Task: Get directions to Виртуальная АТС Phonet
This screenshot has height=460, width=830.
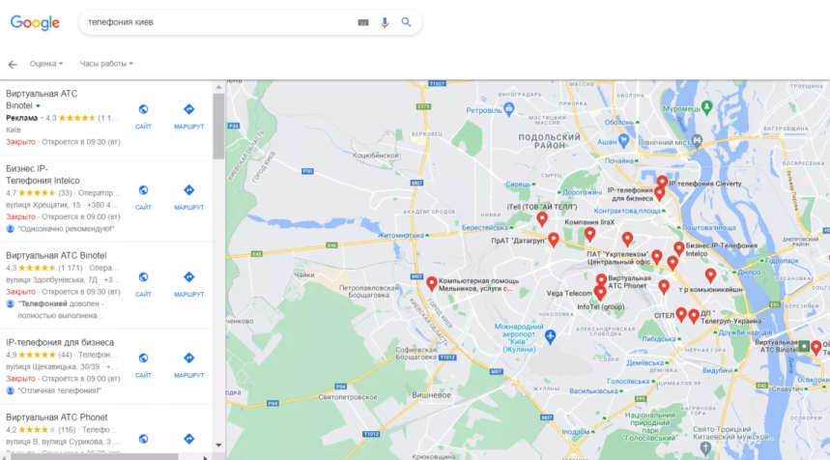Action: pos(189,439)
